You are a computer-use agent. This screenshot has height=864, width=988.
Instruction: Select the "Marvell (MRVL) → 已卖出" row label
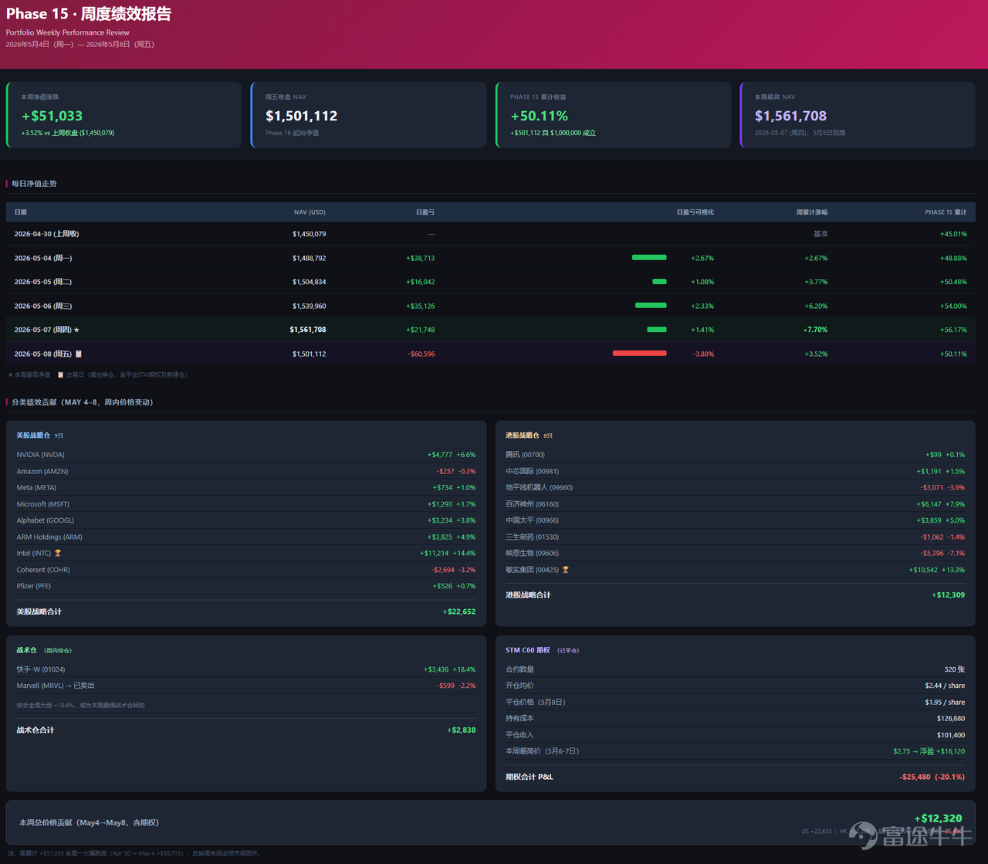click(x=56, y=686)
